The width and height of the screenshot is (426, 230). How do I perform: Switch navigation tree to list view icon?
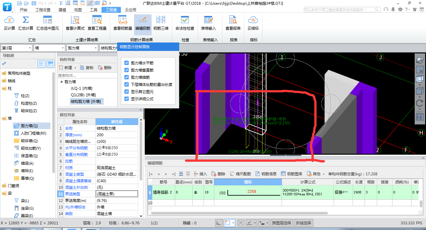(41, 64)
